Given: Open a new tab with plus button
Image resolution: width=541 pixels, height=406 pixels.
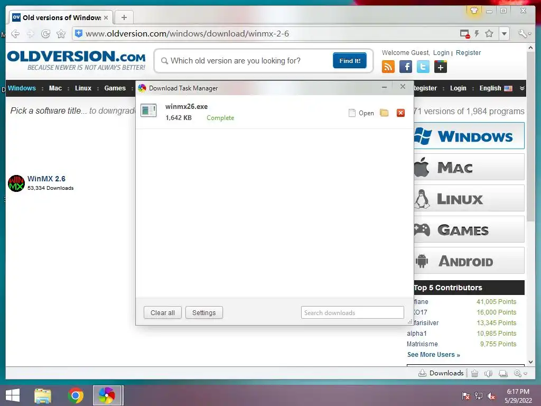Looking at the screenshot, I should click(x=124, y=17).
